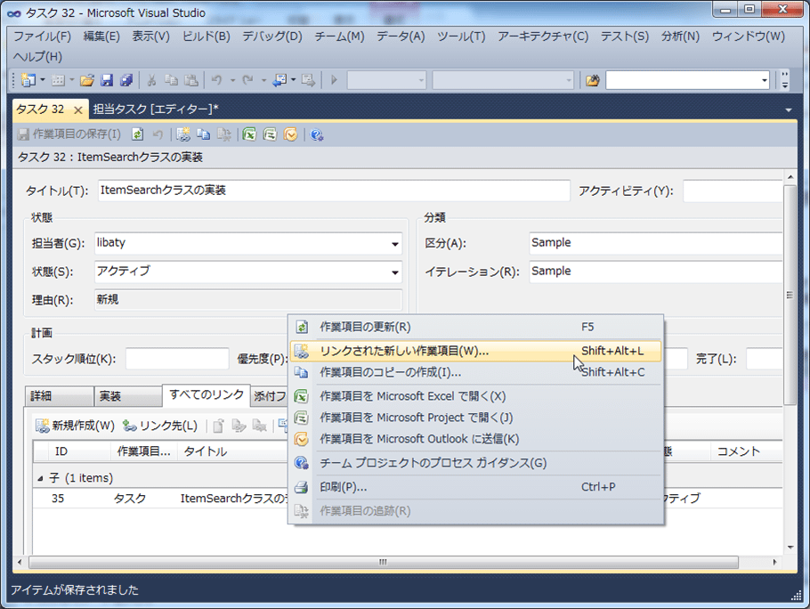The width and height of the screenshot is (810, 609).
Task: Click the new linked work item toolbar icon
Action: coord(182,134)
